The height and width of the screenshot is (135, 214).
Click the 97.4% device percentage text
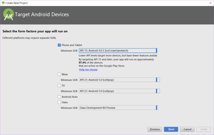[82, 63]
